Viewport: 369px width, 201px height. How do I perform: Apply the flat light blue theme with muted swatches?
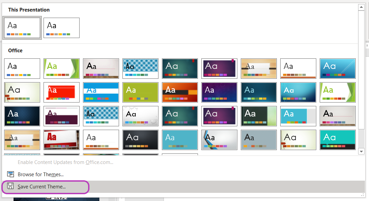[x=180, y=140]
